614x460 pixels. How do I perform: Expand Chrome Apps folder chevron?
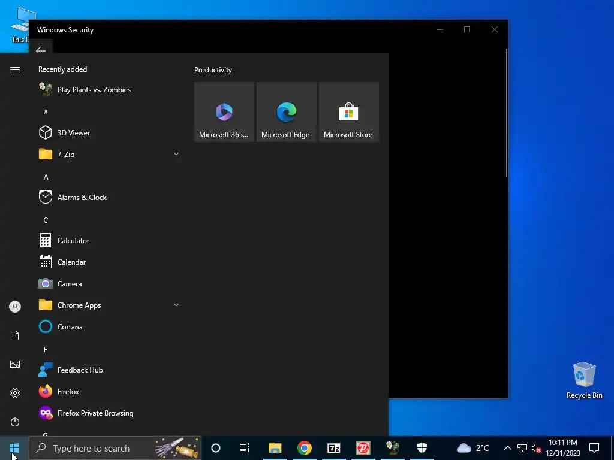click(x=176, y=305)
